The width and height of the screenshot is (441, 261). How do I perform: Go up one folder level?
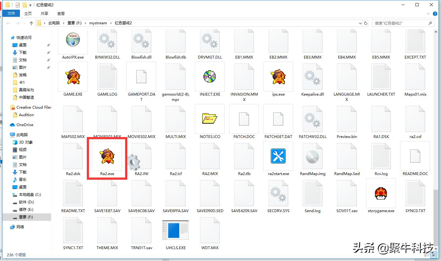tap(31, 23)
